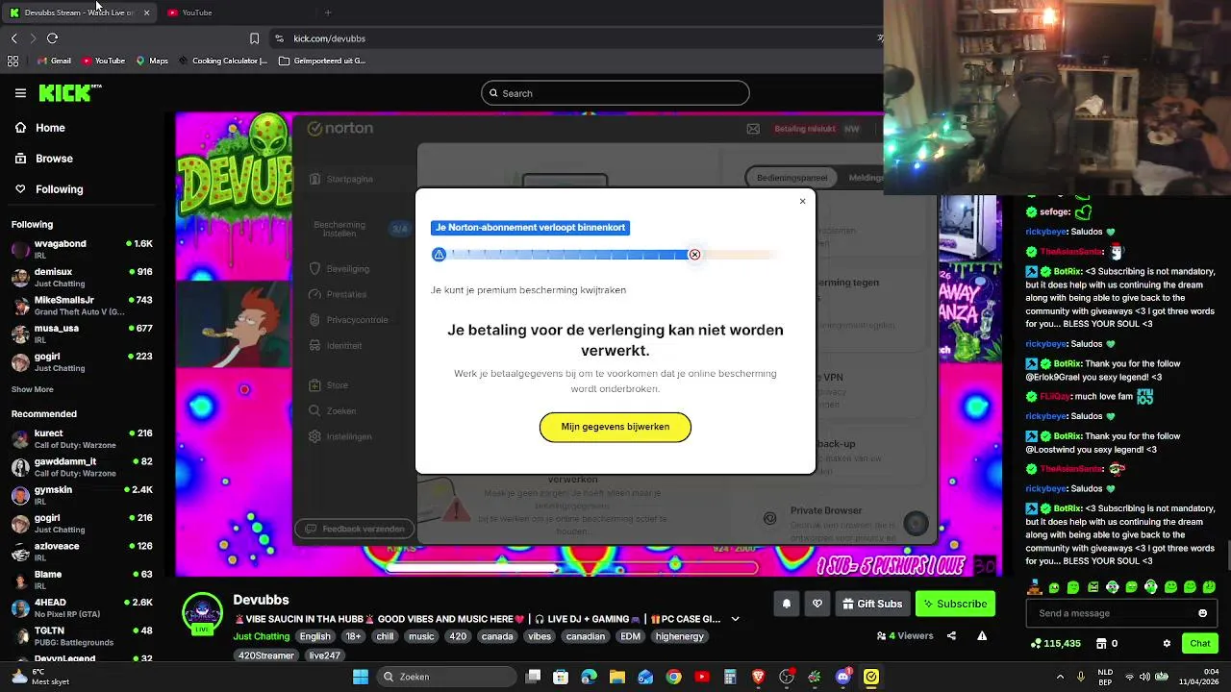Toggle notification bell for Devubbs
This screenshot has width=1231, height=692.
coord(787,604)
